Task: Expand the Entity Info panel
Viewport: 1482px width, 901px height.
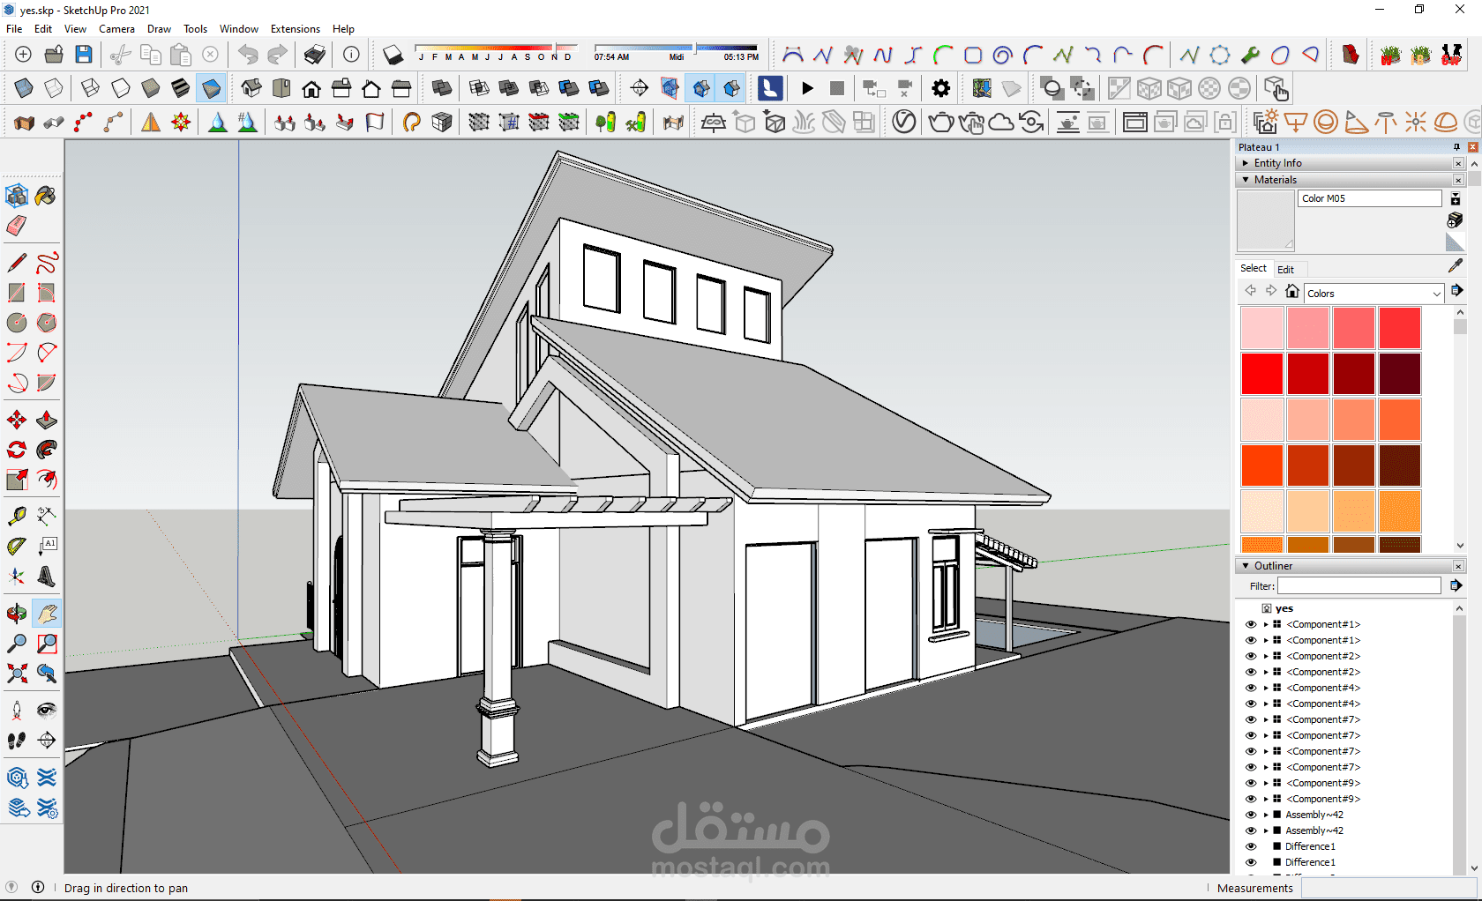Action: click(1246, 163)
